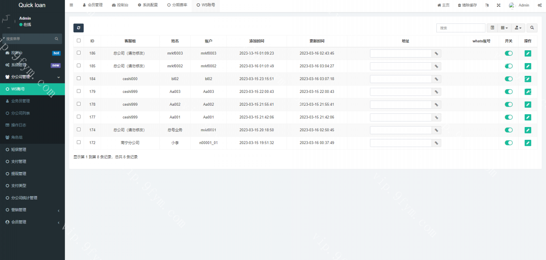The width and height of the screenshot is (546, 260).
Task: Open the settings gears icon at top right
Action: (x=540, y=5)
